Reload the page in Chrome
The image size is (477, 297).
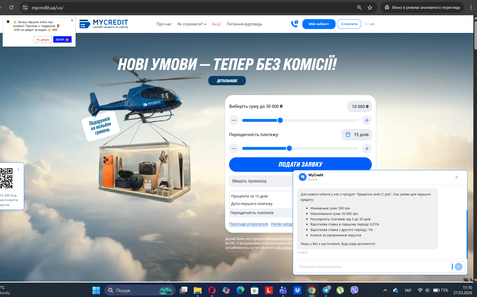[x=11, y=8]
